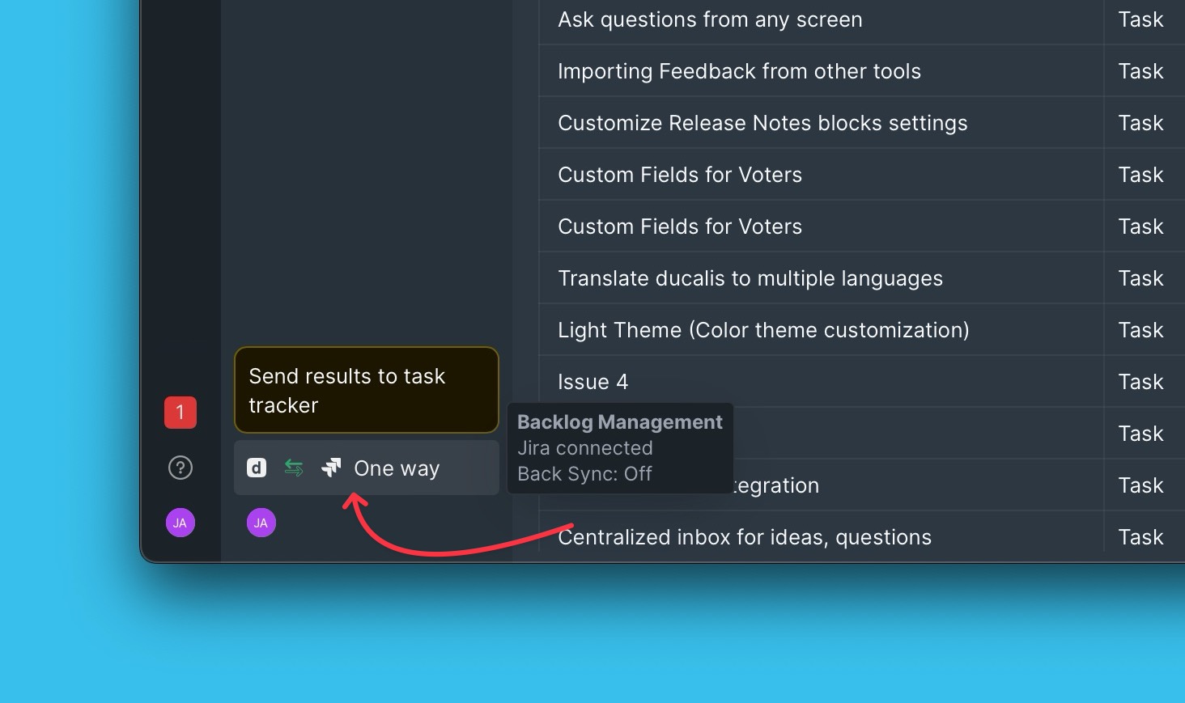Click the Backlog Management tooltip title
1185x703 pixels.
click(x=619, y=422)
